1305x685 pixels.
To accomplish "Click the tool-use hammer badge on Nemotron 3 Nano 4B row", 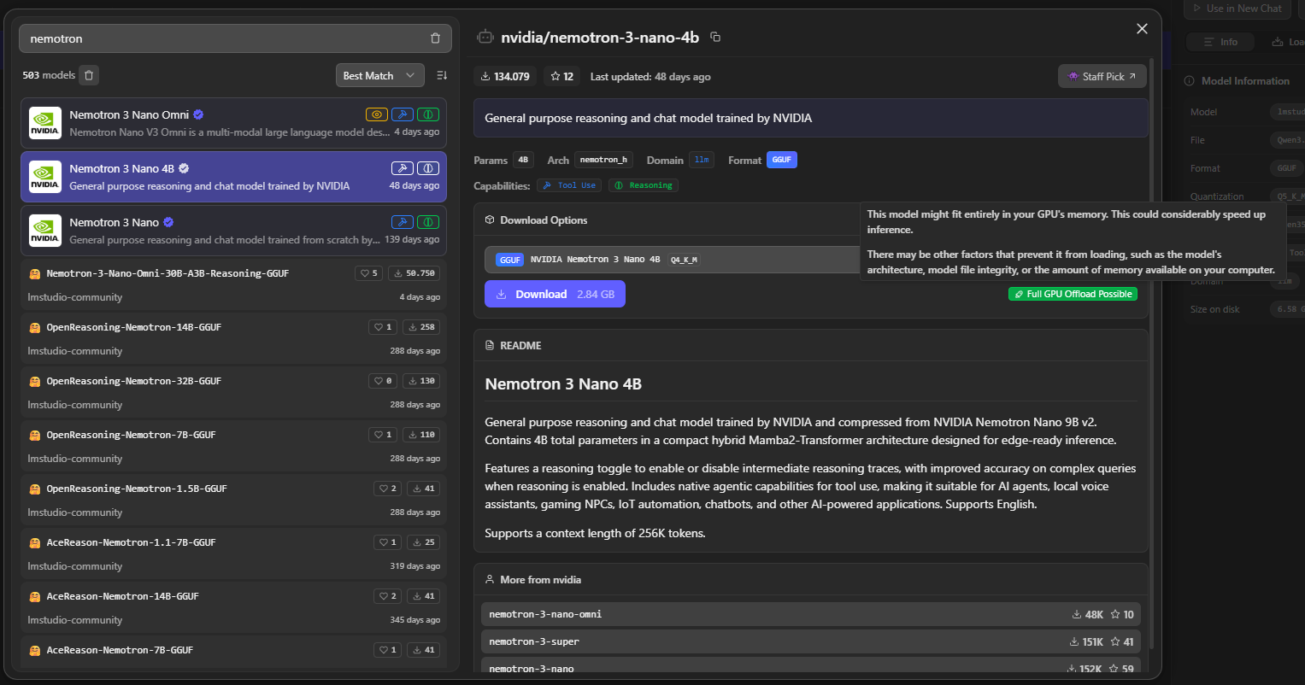I will (403, 168).
